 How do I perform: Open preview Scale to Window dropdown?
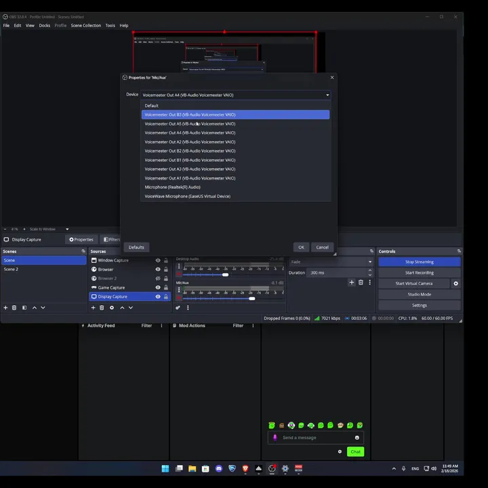click(49, 229)
